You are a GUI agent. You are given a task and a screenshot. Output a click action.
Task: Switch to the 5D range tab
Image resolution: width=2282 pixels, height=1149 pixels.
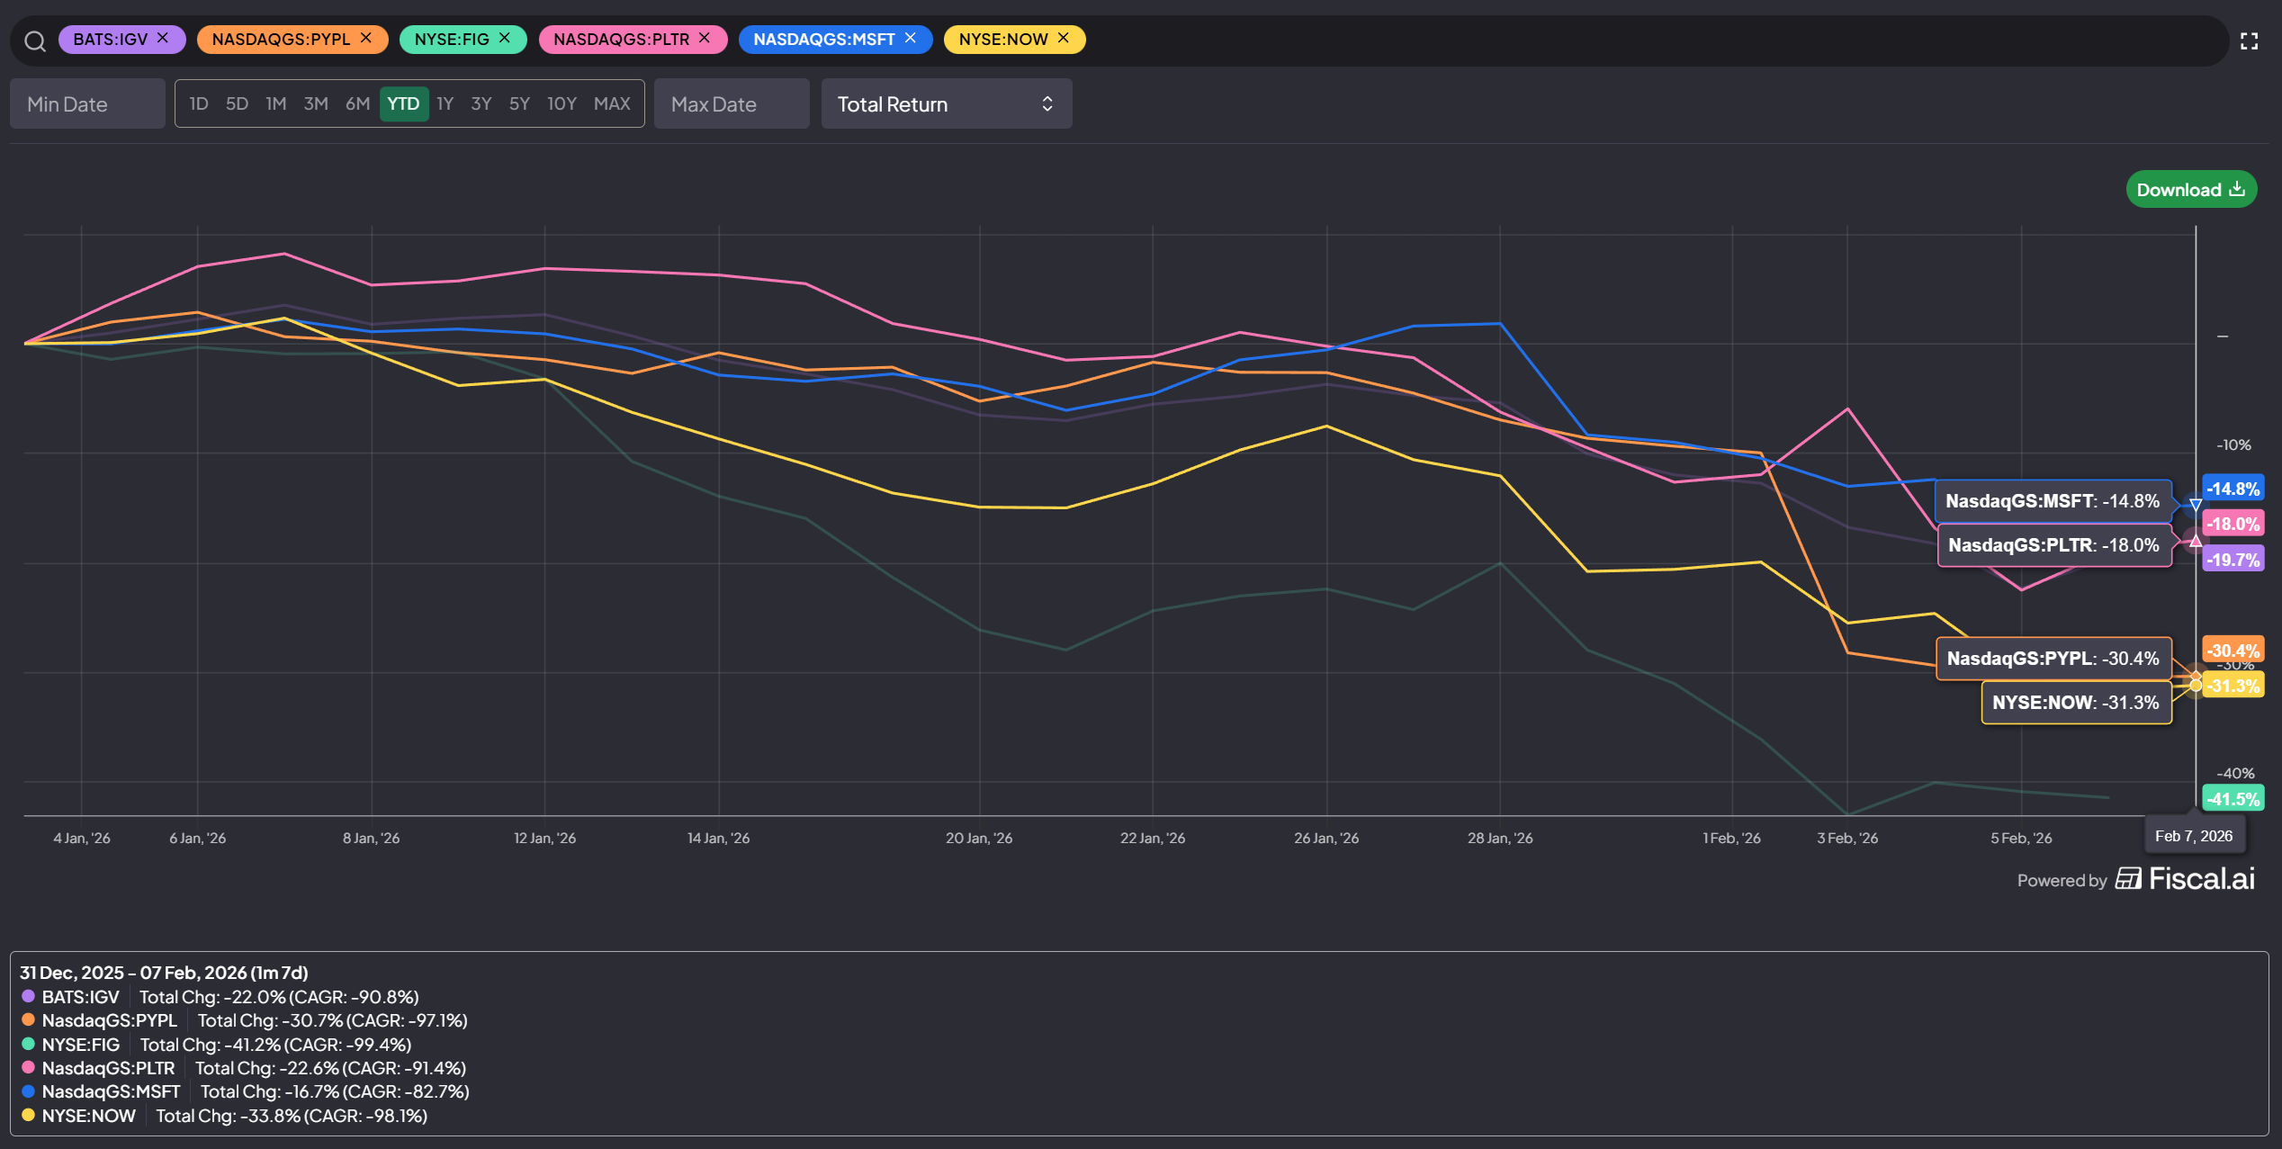coord(237,103)
